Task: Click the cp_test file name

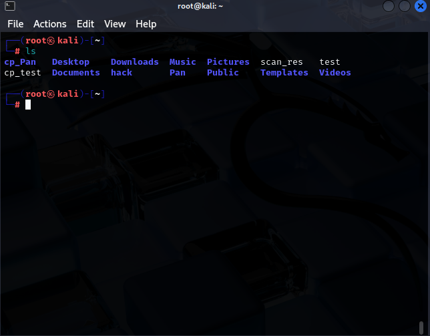Action: click(x=23, y=73)
